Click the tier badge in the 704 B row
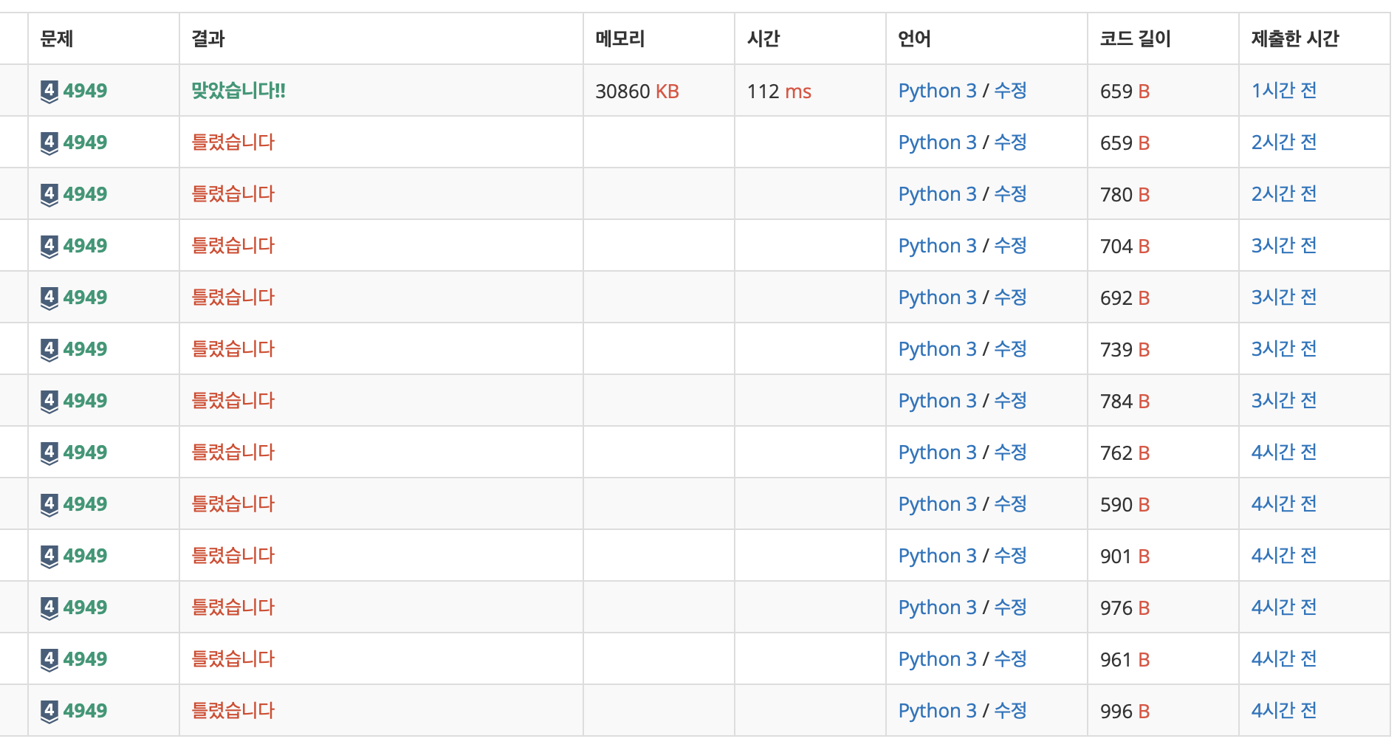1397x747 pixels. [49, 247]
